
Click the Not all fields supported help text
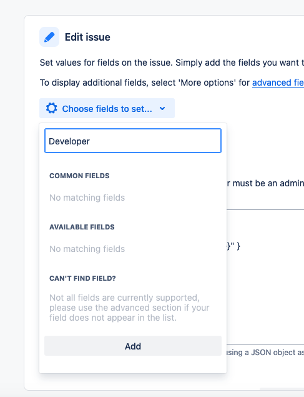129,308
